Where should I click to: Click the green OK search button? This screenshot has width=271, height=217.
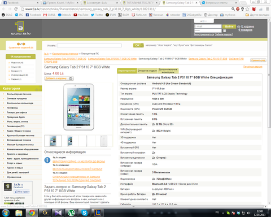138,45
